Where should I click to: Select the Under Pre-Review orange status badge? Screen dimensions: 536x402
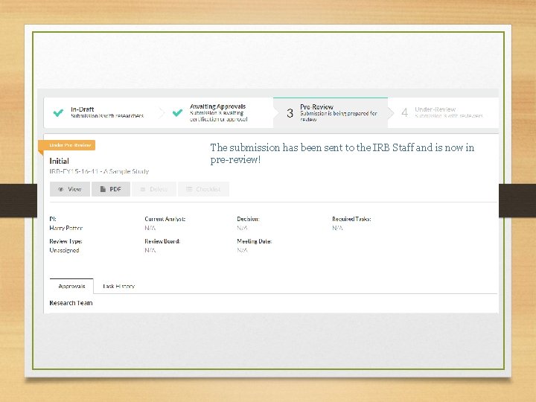coord(67,145)
